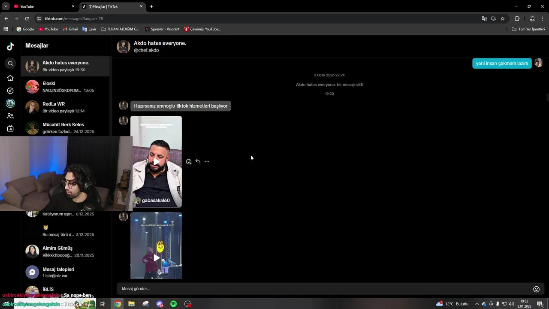The image size is (549, 309).
Task: Open Spotify from taskbar
Action: [174, 304]
